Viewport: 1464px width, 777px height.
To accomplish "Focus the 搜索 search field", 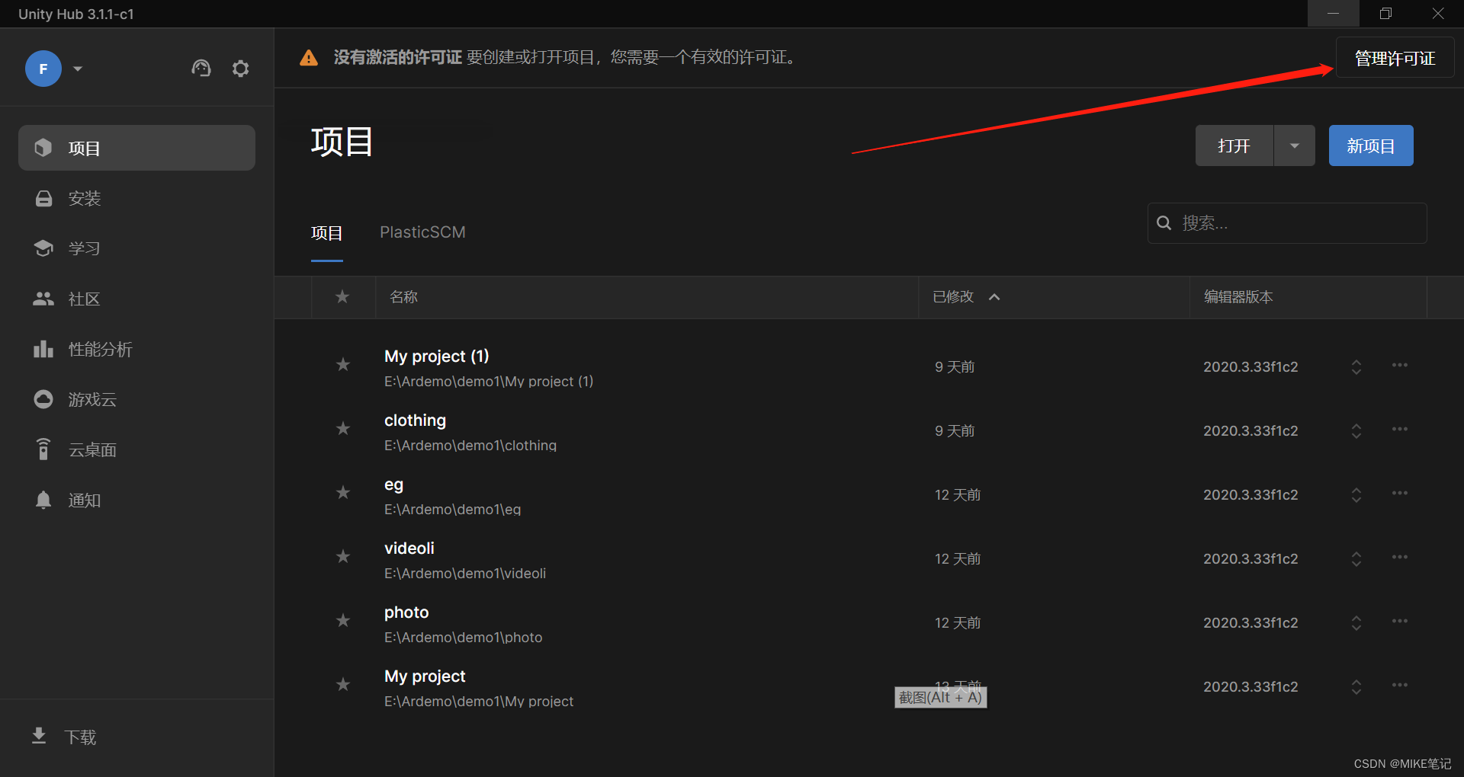I will pyautogui.click(x=1287, y=223).
